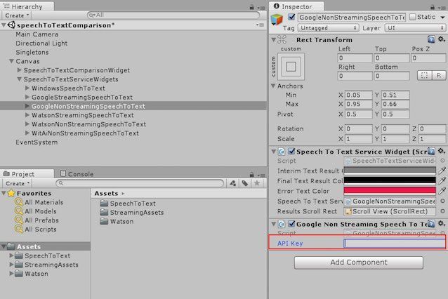The width and height of the screenshot is (448, 299).
Task: Open Google Non Streaming component gear menu
Action: 442,224
